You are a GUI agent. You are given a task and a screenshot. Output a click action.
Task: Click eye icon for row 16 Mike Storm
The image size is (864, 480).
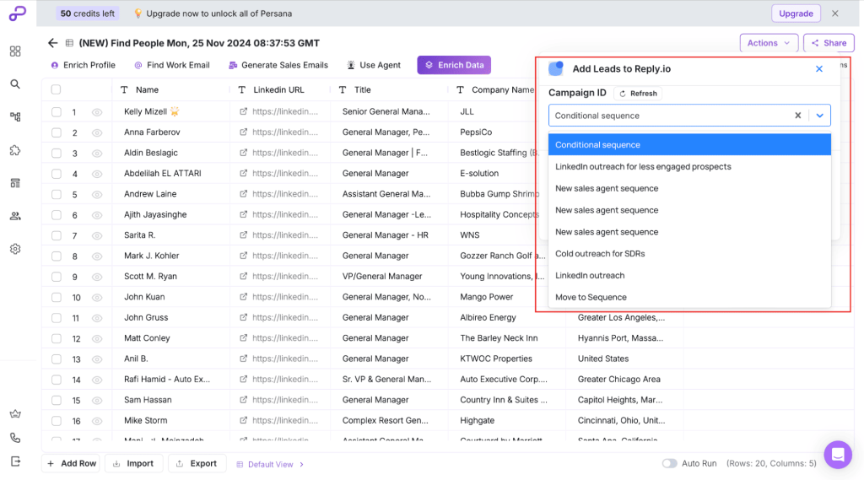[97, 421]
